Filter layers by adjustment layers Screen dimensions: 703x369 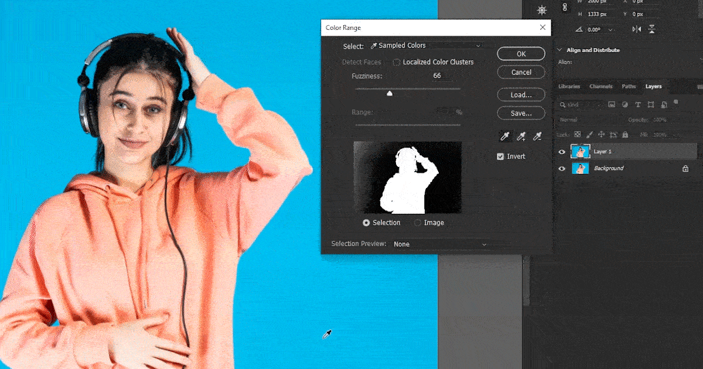(x=624, y=104)
